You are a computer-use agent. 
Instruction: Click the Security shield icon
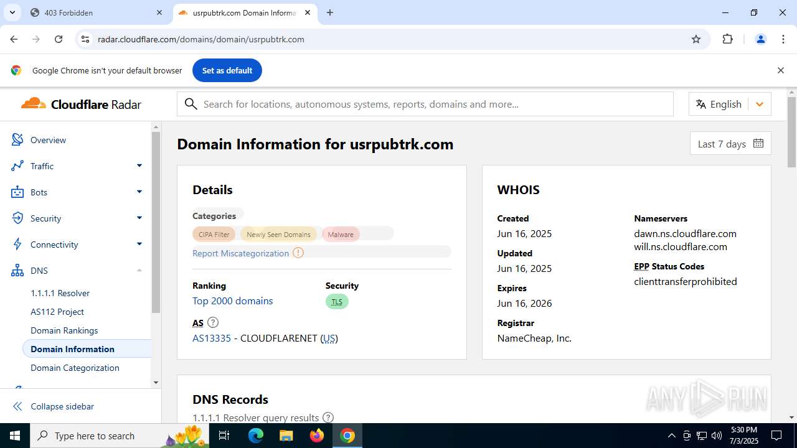pyautogui.click(x=17, y=218)
